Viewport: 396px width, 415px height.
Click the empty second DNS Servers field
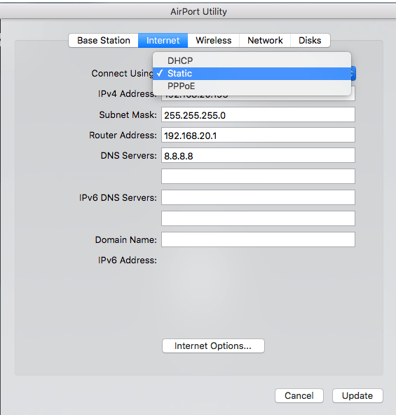[x=258, y=176]
